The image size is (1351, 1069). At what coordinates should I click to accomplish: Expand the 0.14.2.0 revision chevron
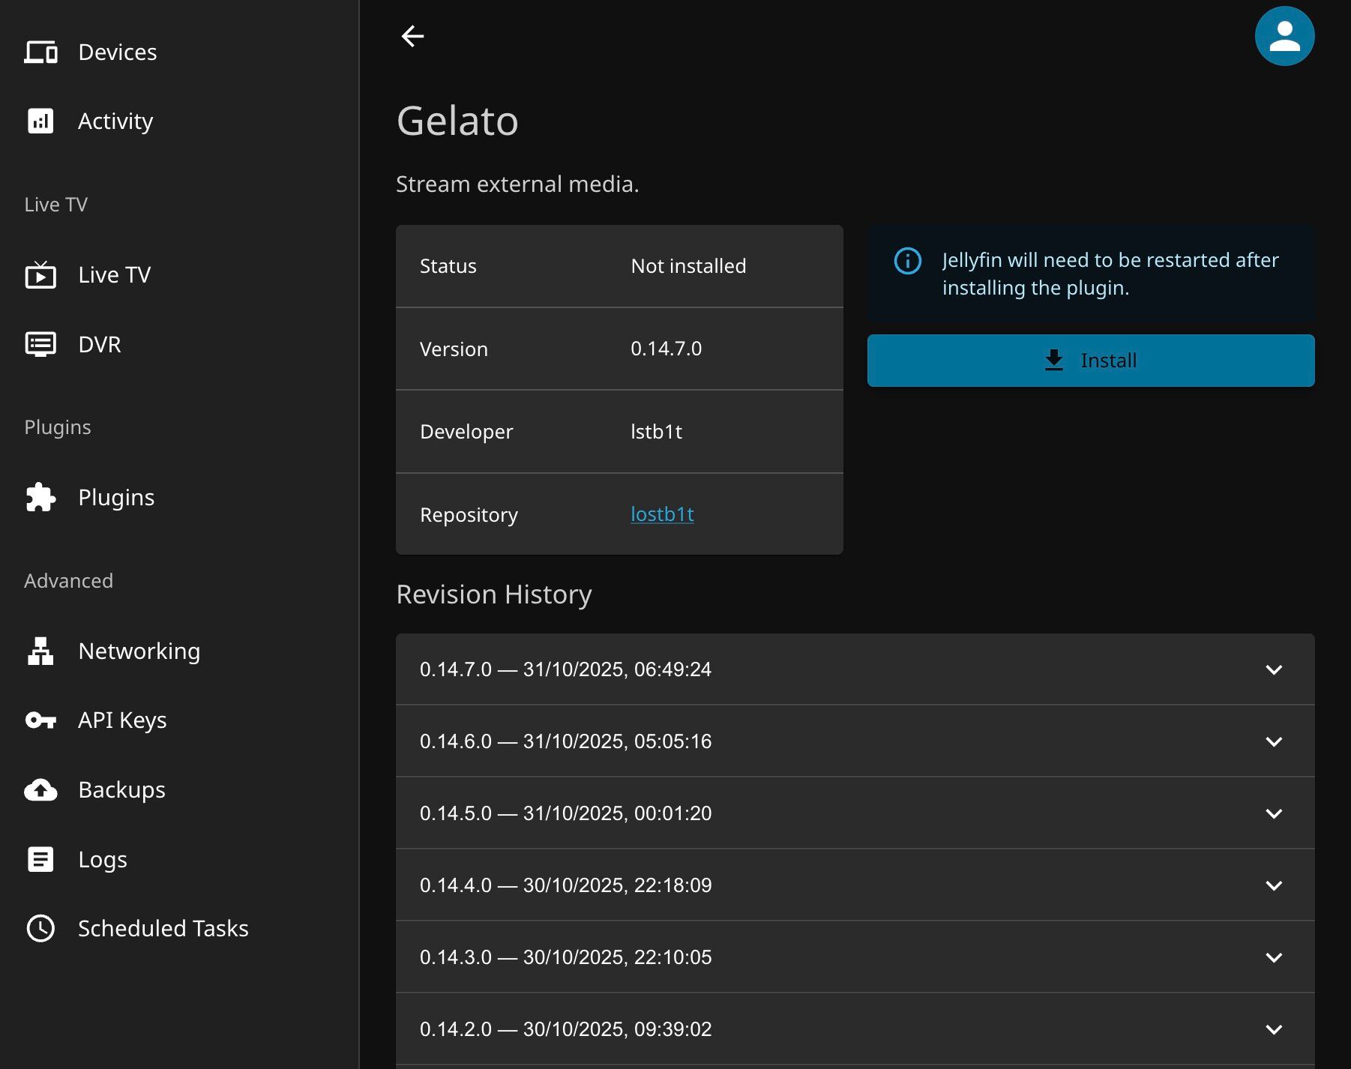(1273, 1029)
